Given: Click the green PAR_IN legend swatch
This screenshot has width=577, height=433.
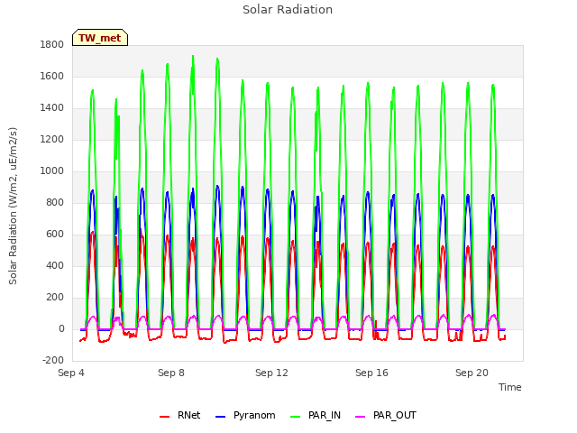Looking at the screenshot, I should coord(295,417).
